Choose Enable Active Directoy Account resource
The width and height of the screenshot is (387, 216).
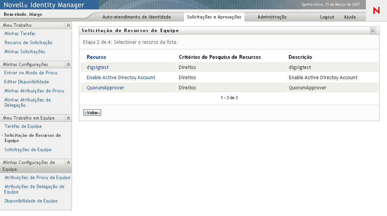coord(121,78)
